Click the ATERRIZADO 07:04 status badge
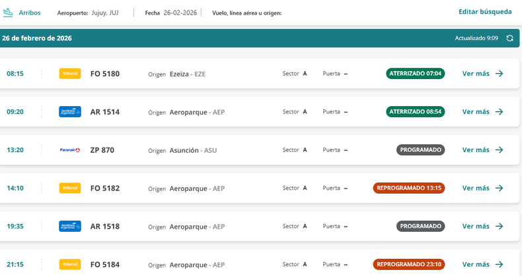The image size is (522, 276). [415, 74]
